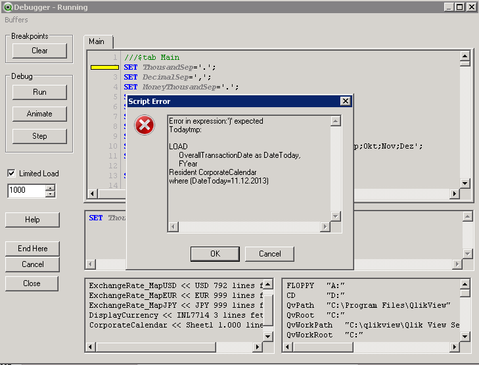Step through the script one statement
This screenshot has width=479, height=365.
tap(39, 136)
